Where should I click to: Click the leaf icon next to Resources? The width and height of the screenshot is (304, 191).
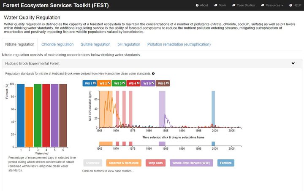click(x=263, y=5)
